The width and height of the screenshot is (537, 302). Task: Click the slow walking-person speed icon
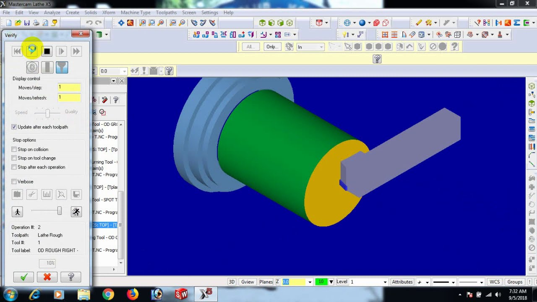pyautogui.click(x=18, y=212)
